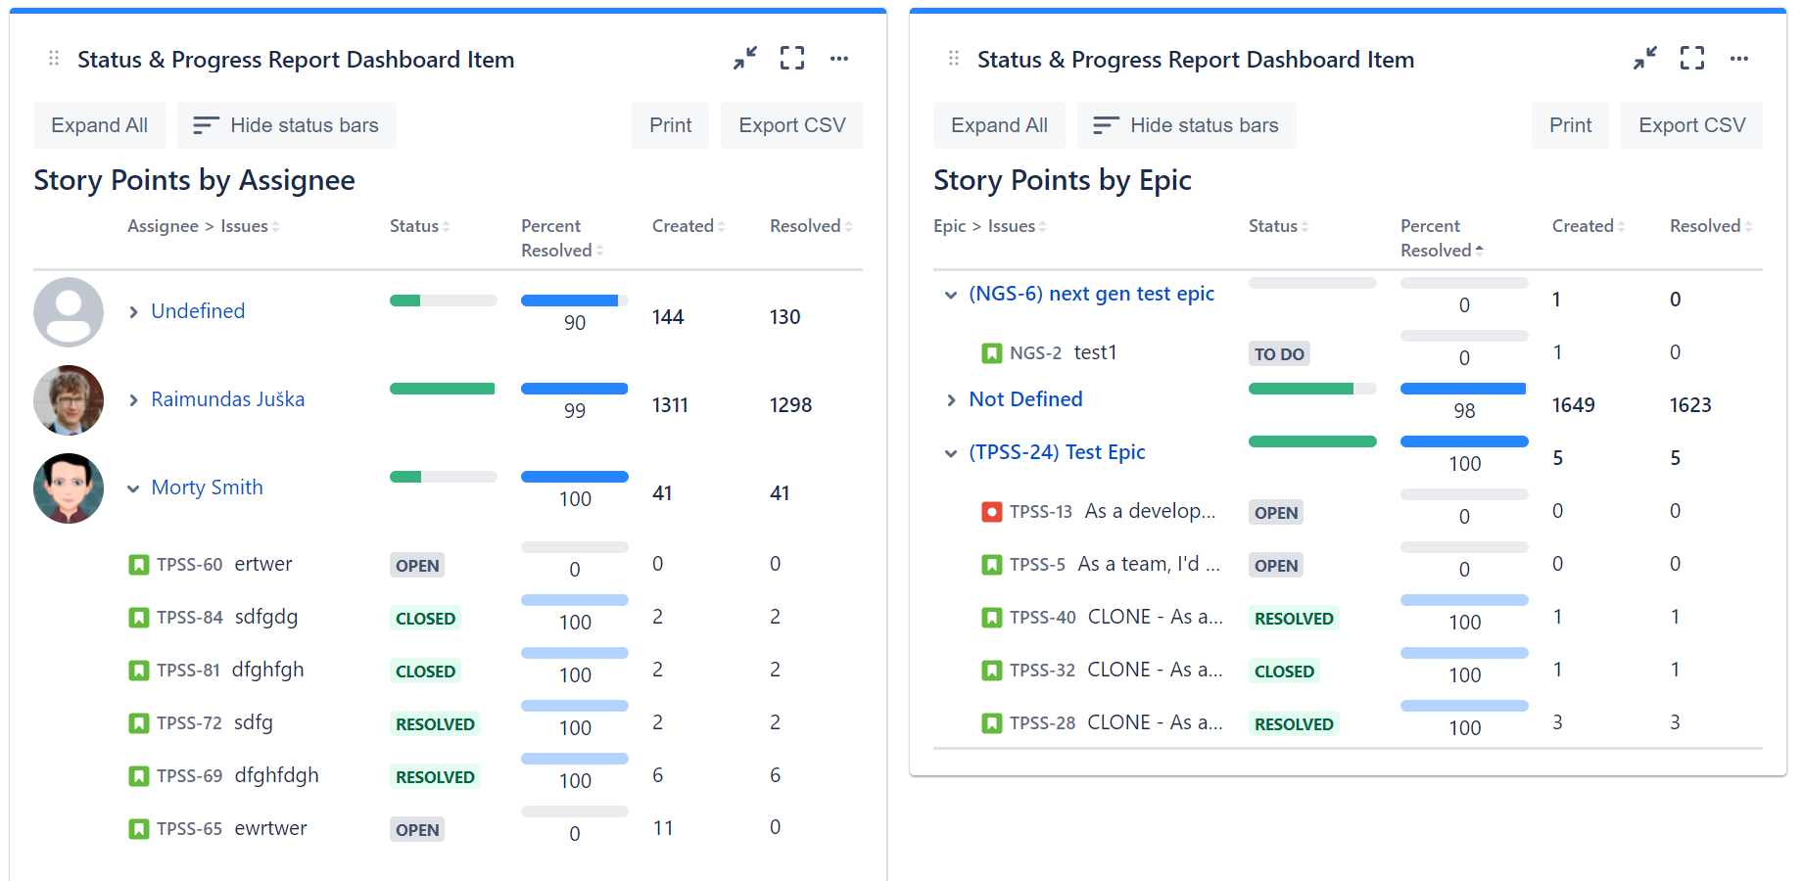This screenshot has width=1802, height=881.
Task: Click Export CSV on the right gadget
Action: pos(1691,125)
